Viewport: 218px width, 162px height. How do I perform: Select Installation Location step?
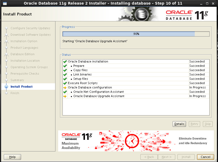point(25,61)
